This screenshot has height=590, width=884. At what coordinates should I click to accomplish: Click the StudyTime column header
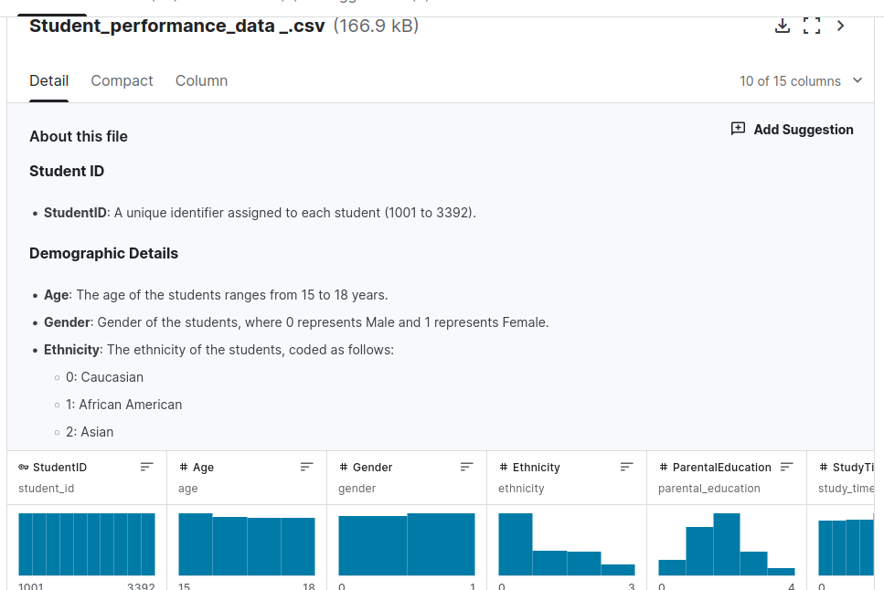(852, 467)
